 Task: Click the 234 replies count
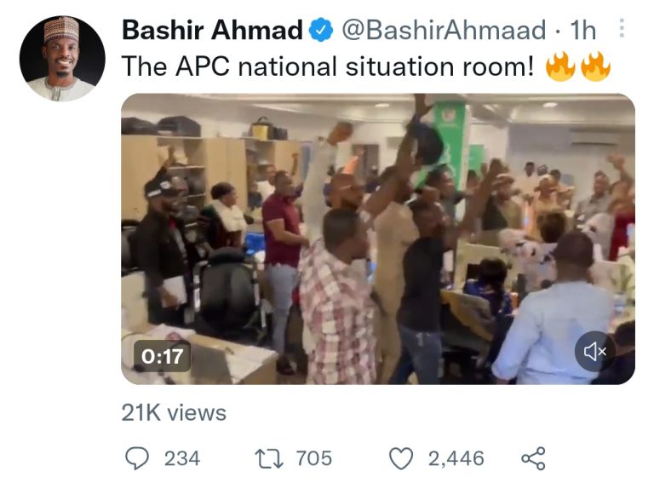pos(181,458)
